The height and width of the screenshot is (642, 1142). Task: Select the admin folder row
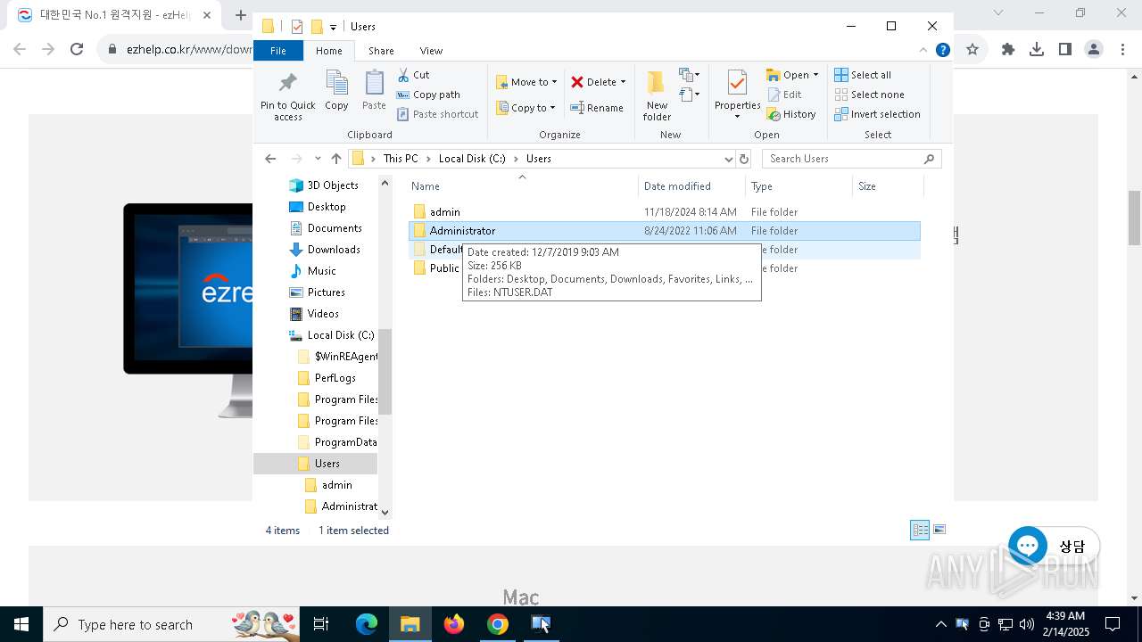[x=665, y=212]
